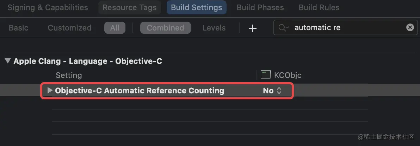The height and width of the screenshot is (146, 420).
Task: Show only Basic build settings
Action: pos(18,28)
